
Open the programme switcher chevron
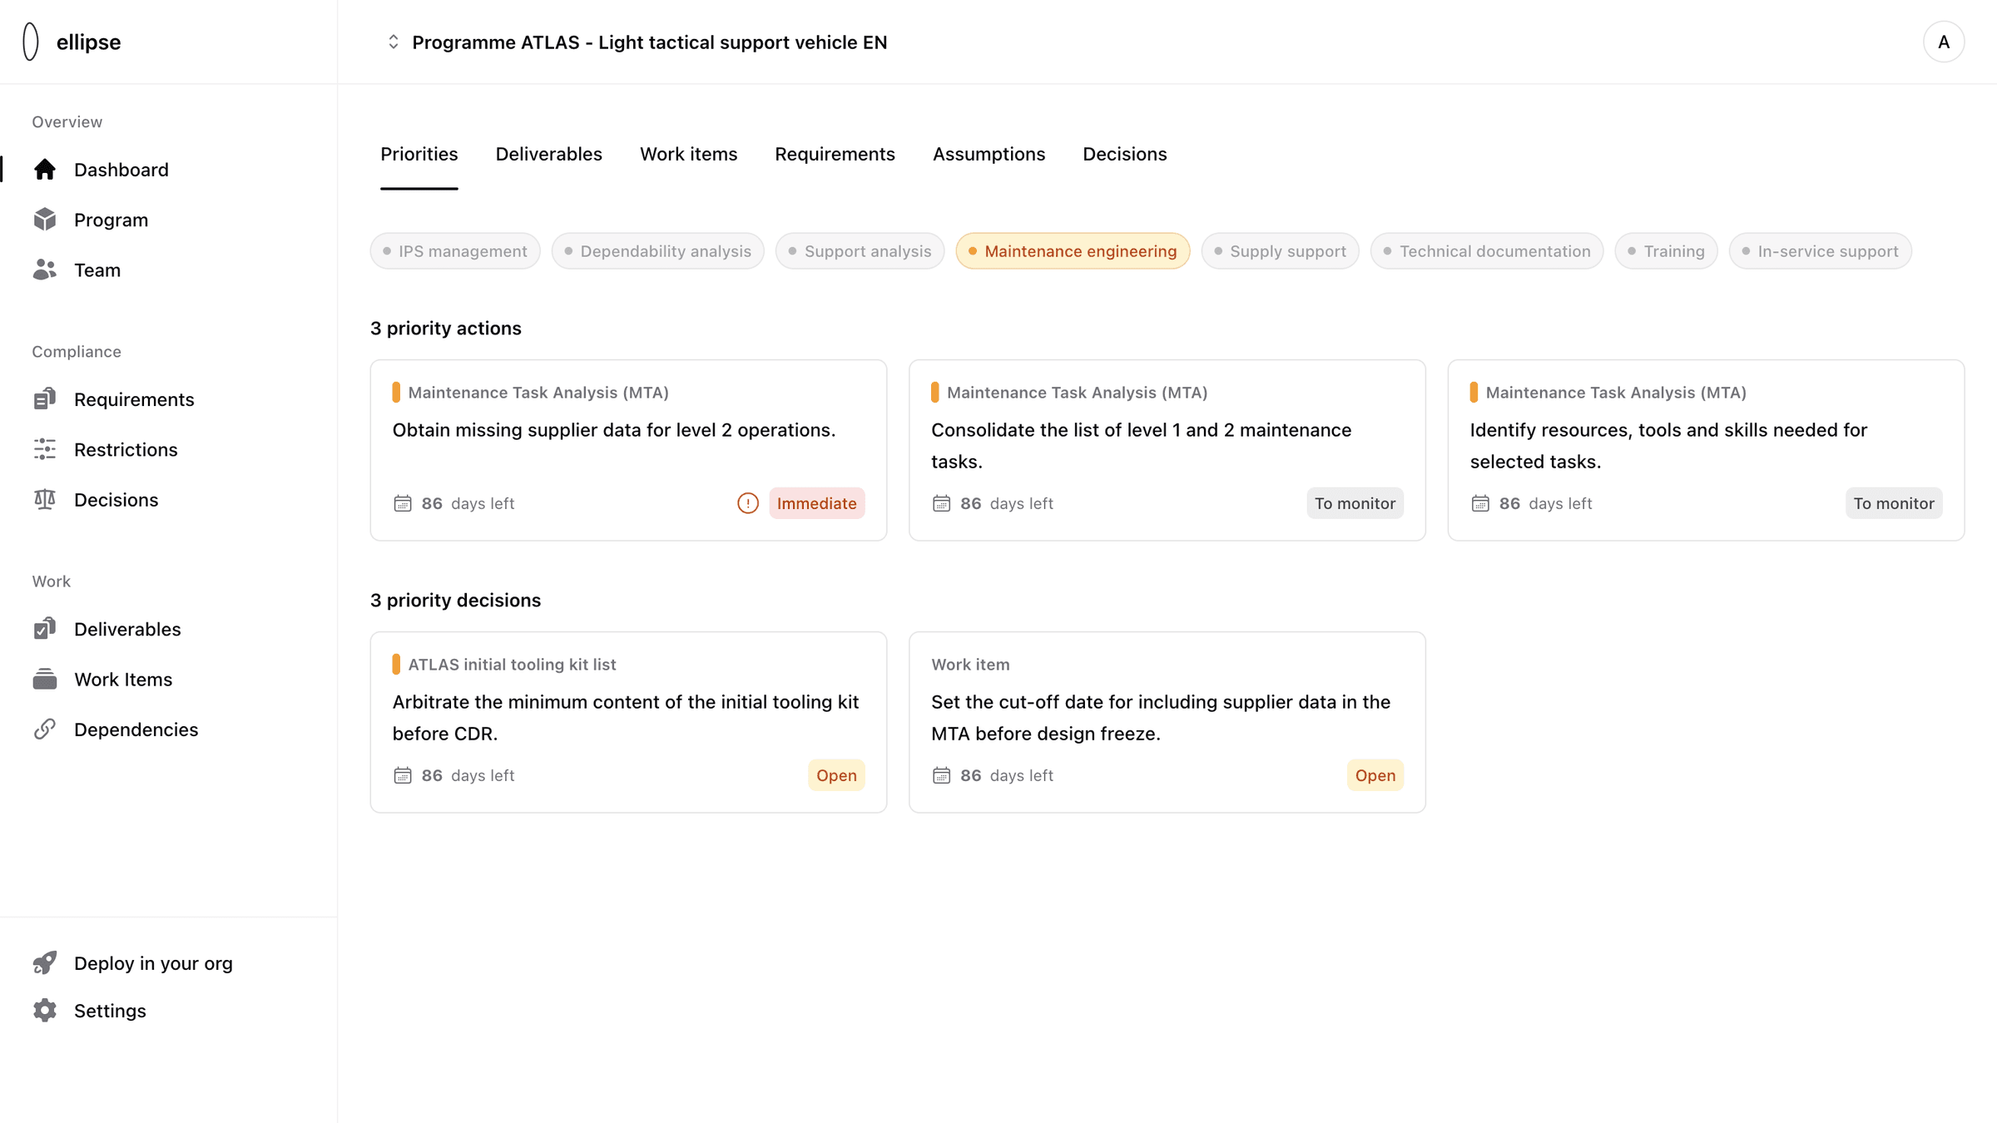coord(394,42)
